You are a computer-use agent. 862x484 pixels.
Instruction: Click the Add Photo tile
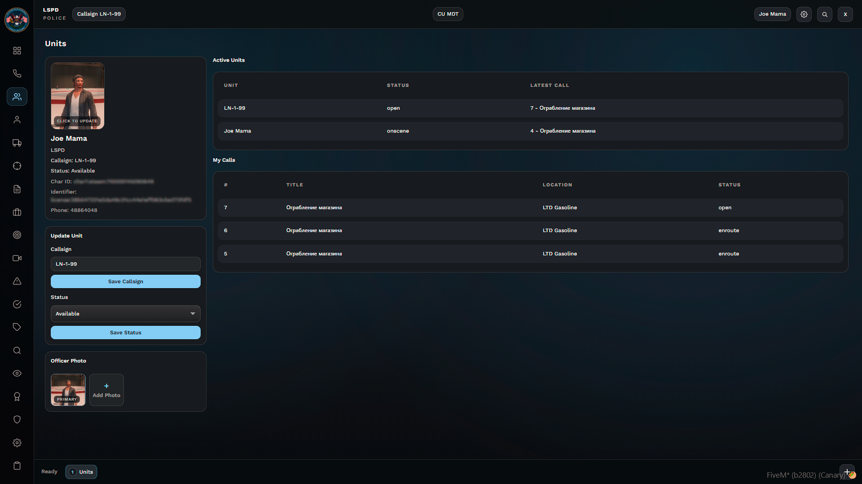pyautogui.click(x=106, y=390)
